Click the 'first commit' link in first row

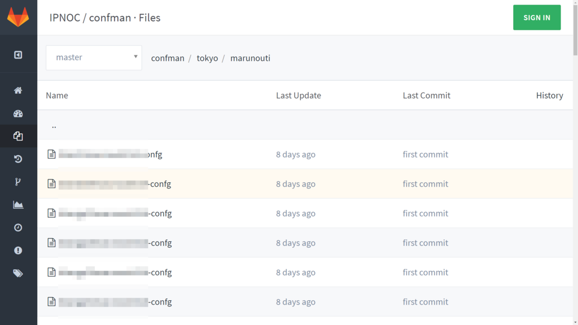[x=426, y=154]
